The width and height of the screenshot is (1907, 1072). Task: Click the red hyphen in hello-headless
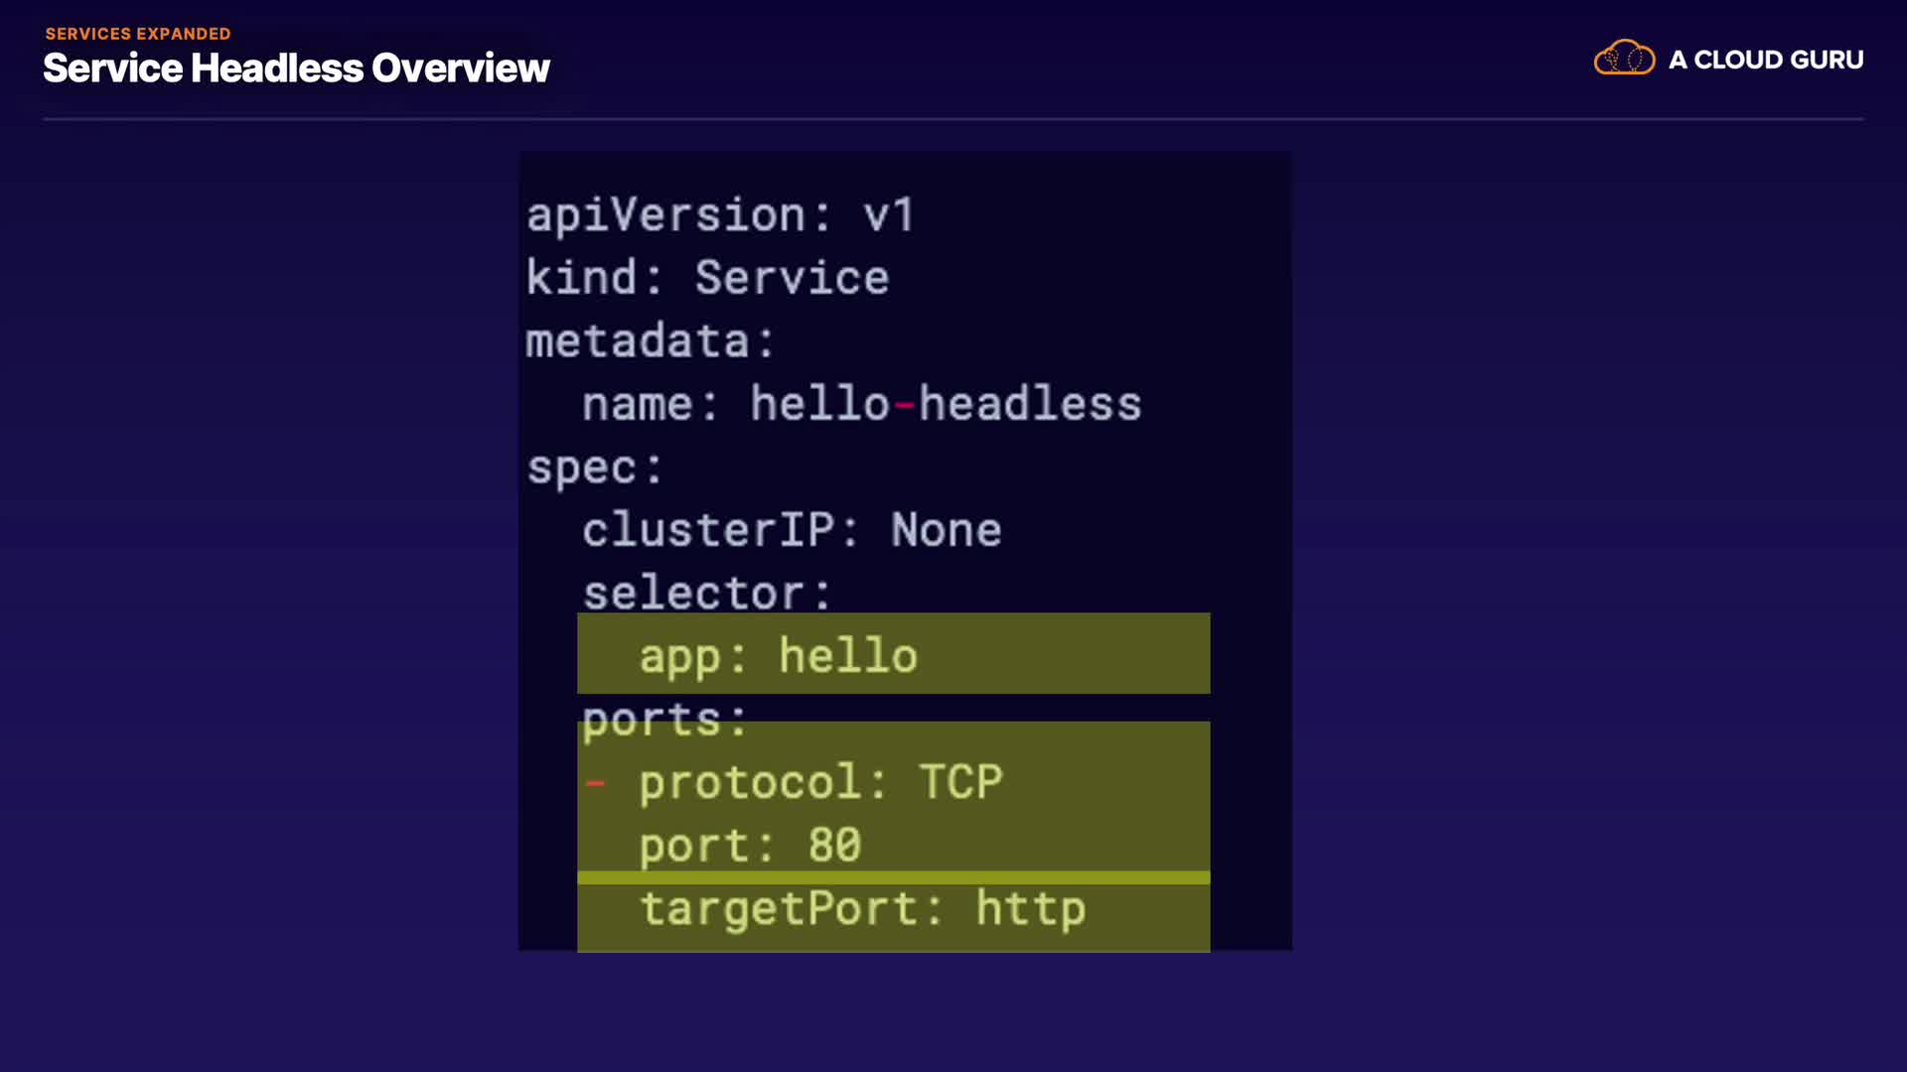click(x=904, y=405)
